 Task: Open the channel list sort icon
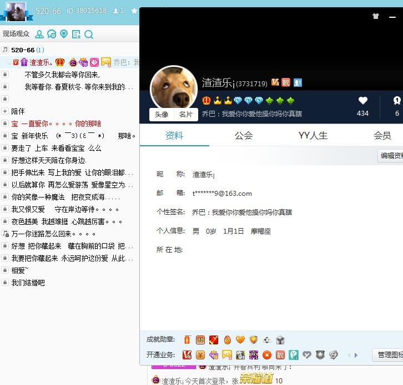pos(76,34)
